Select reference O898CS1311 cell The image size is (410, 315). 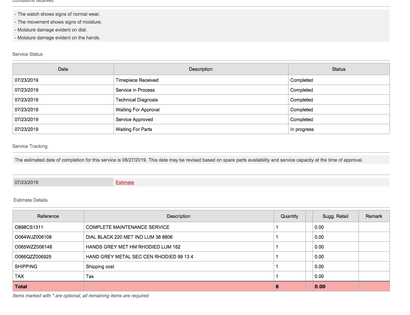pos(48,227)
